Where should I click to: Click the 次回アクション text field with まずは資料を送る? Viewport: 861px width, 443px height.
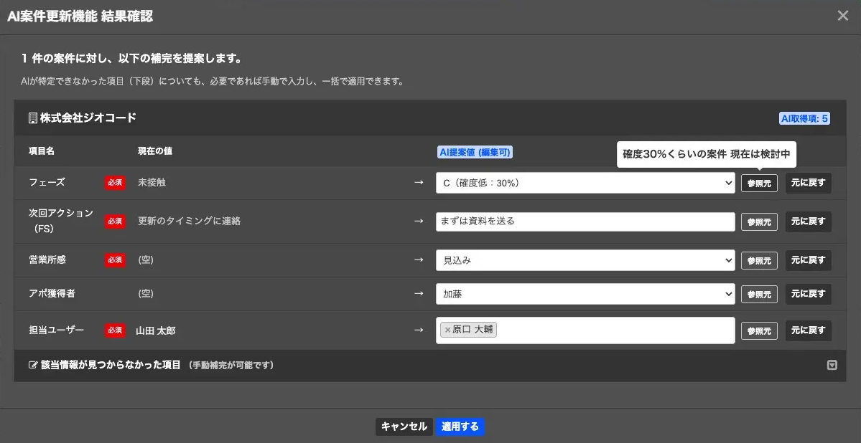[585, 221]
